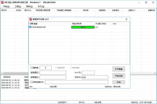Close the 新建碎片扫描 v1.3 dialog
This screenshot has height=104, width=157.
[126, 19]
